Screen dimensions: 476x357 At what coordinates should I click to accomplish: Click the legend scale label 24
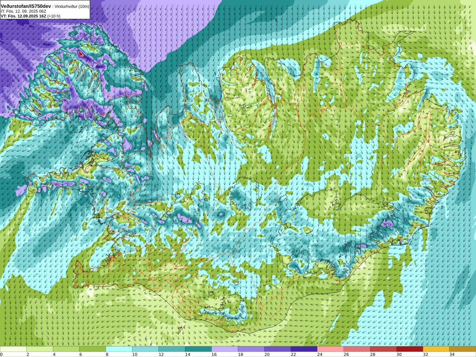pos(320,354)
